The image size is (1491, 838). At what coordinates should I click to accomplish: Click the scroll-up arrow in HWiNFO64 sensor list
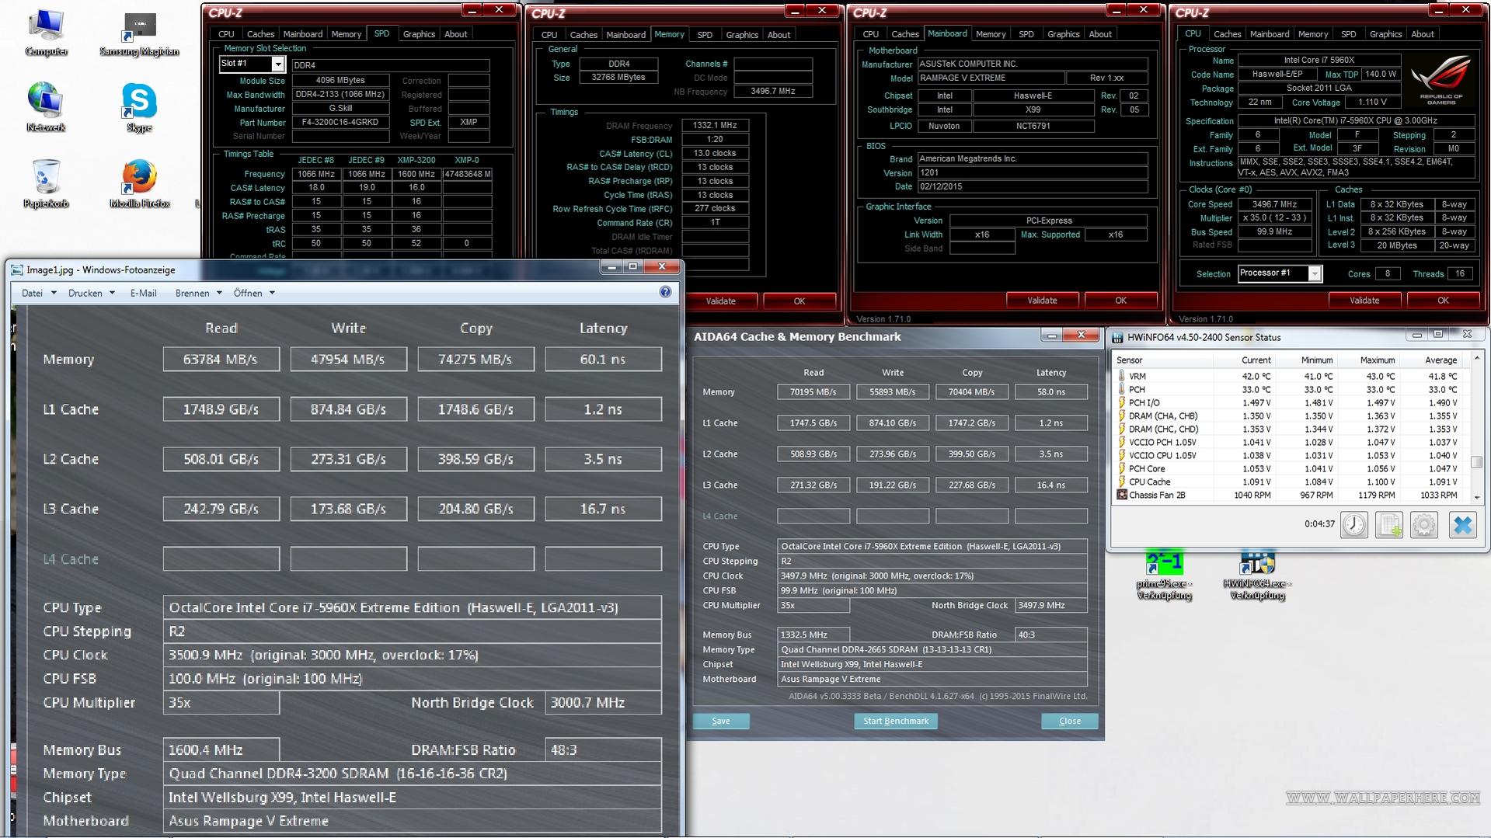(1477, 359)
